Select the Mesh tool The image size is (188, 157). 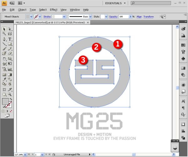point(4,75)
